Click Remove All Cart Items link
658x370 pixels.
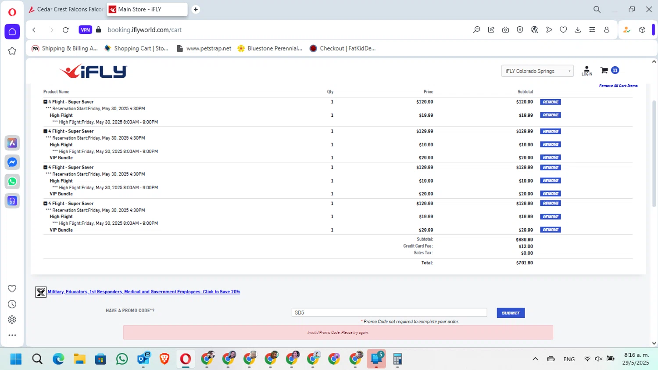pyautogui.click(x=618, y=86)
